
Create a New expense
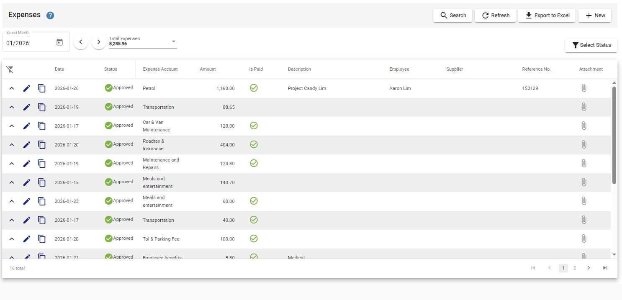tap(595, 15)
